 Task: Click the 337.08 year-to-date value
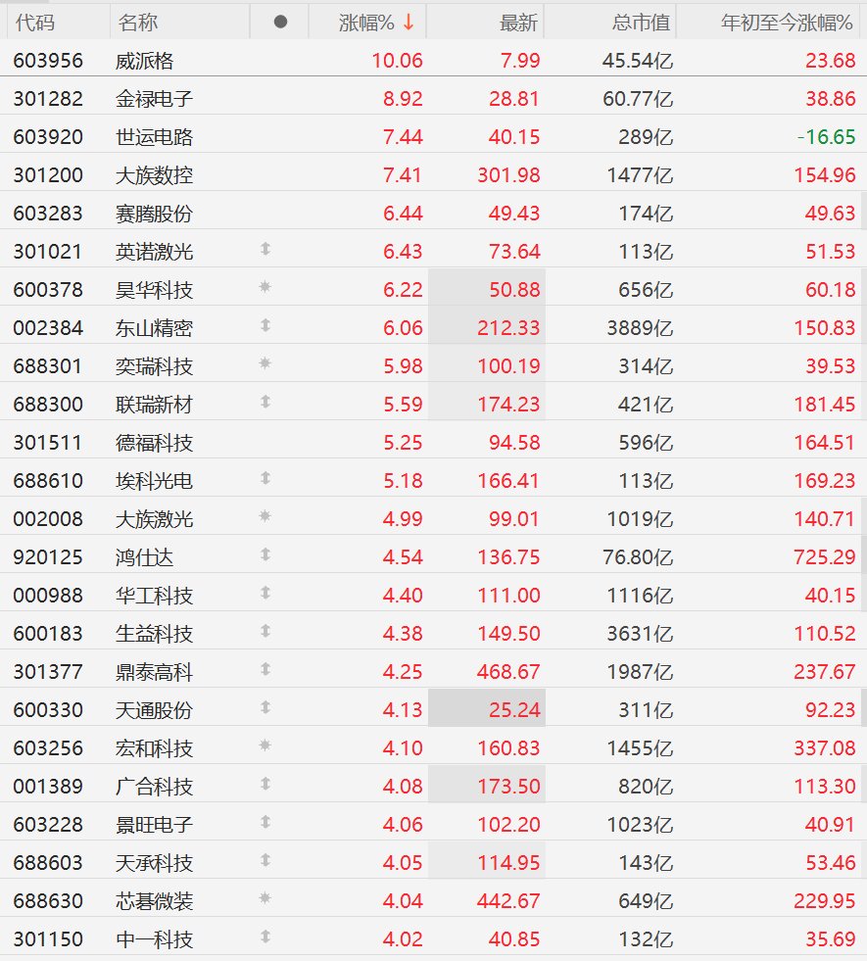click(x=825, y=747)
